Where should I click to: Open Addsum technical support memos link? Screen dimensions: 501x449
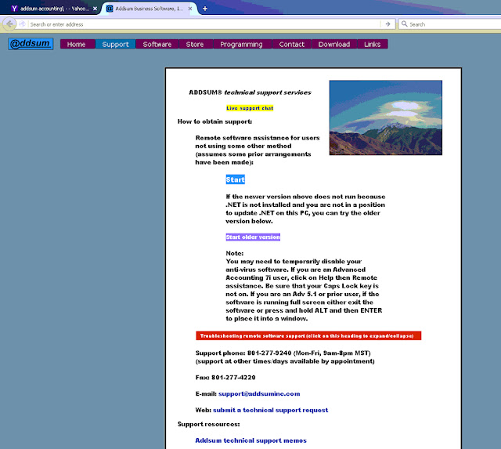click(x=250, y=440)
